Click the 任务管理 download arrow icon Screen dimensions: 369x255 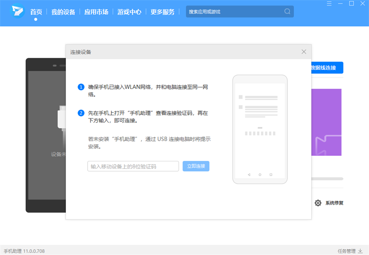360,251
